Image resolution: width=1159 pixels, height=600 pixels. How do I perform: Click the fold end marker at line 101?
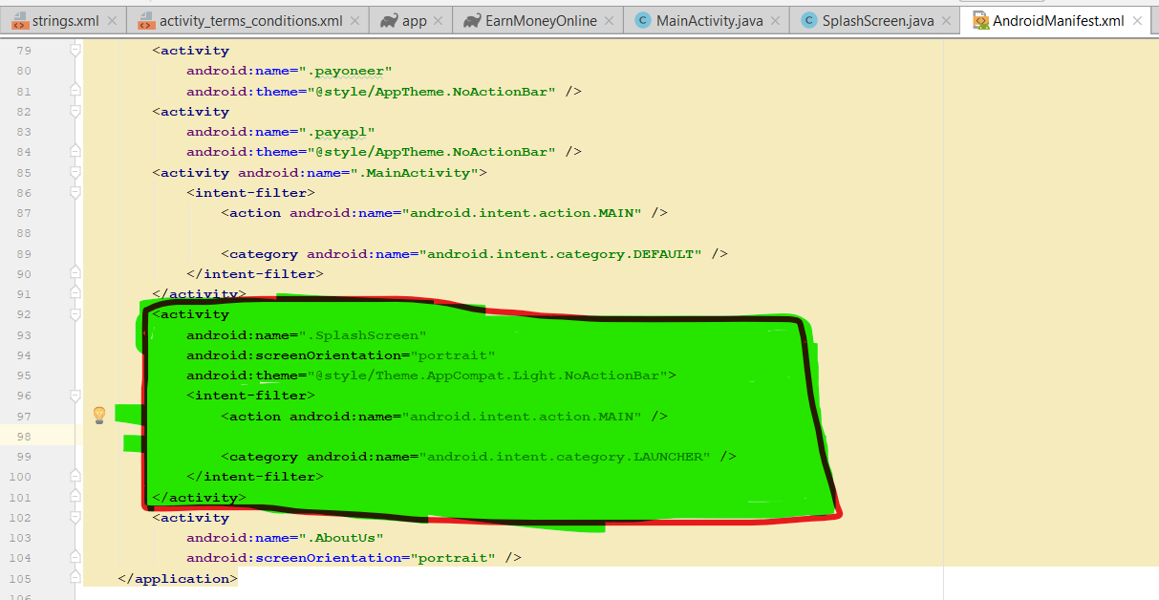click(75, 497)
